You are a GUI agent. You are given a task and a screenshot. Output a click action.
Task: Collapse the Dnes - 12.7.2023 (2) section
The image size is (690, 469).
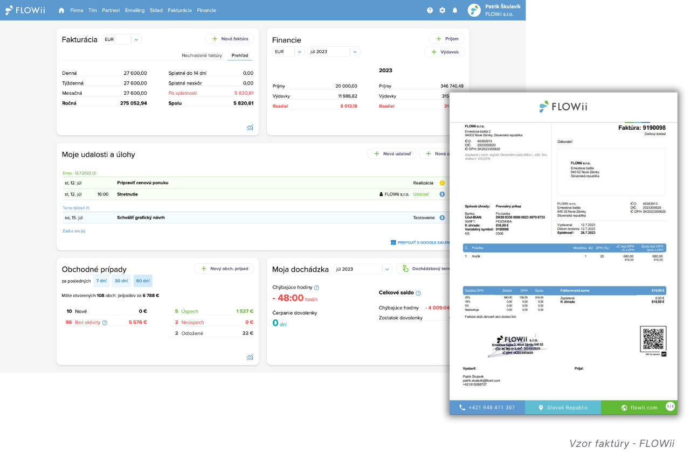pos(79,173)
